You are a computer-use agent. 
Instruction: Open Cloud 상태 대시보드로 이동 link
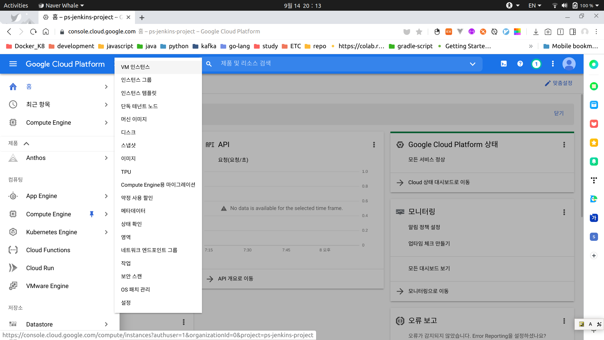pyautogui.click(x=439, y=182)
